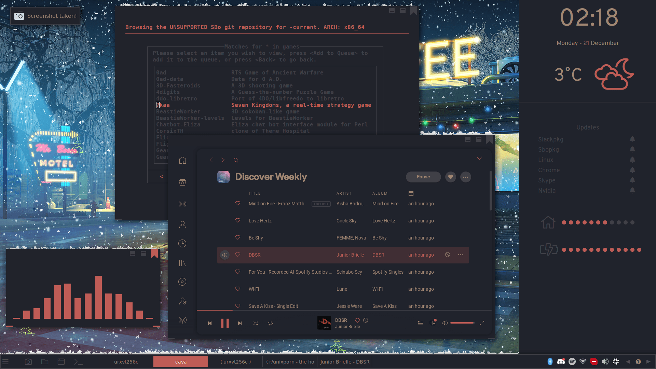Open DBSR track row options menu
656x369 pixels.
(461, 255)
